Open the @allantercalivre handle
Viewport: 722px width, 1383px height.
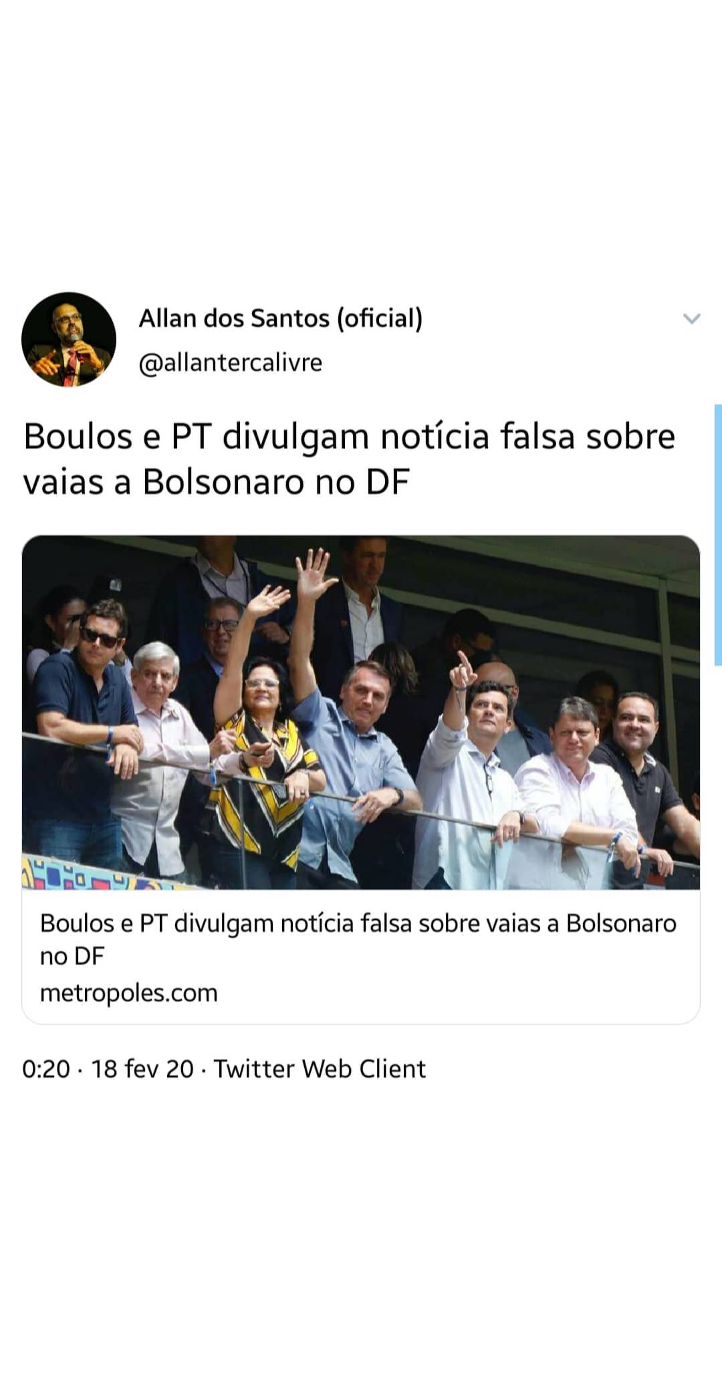[231, 362]
